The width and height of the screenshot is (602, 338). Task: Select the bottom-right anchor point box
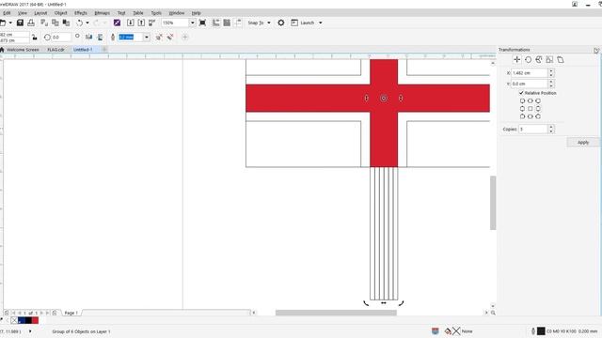(538, 116)
